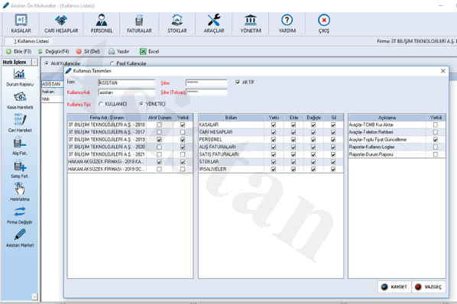
Task: Toggle Yetkili for 3T BİLİŞİM 2021
Action: [183, 154]
